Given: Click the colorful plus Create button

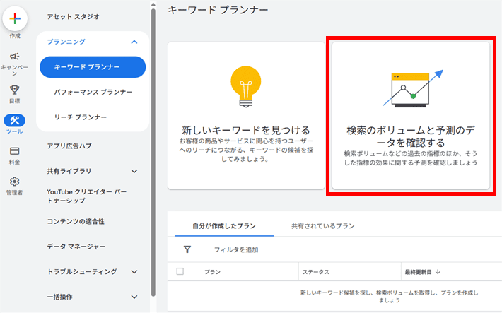Looking at the screenshot, I should [15, 18].
